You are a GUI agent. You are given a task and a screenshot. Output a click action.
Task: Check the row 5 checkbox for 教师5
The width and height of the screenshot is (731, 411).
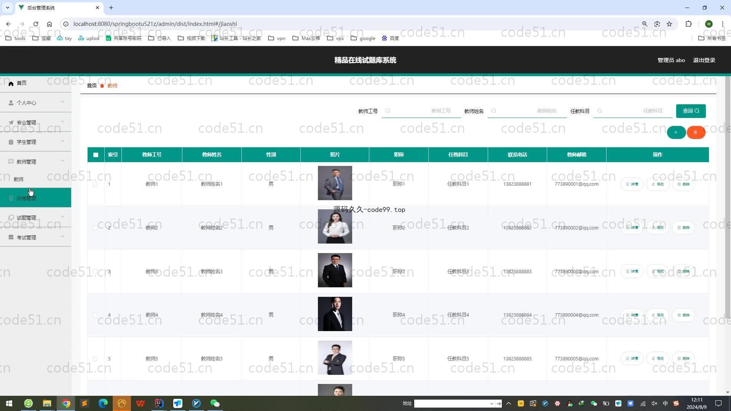[95, 358]
